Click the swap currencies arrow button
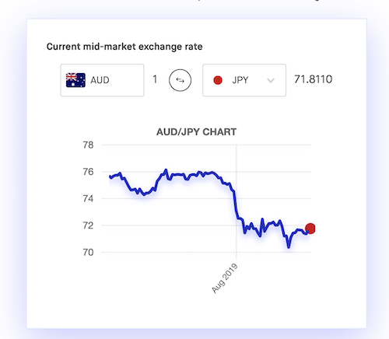389x339 pixels. (x=180, y=80)
